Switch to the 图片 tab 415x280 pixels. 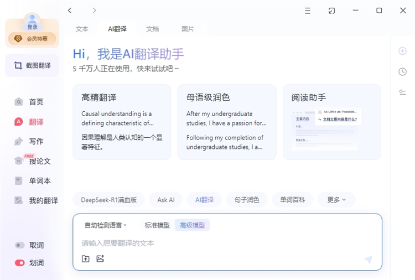pos(188,29)
